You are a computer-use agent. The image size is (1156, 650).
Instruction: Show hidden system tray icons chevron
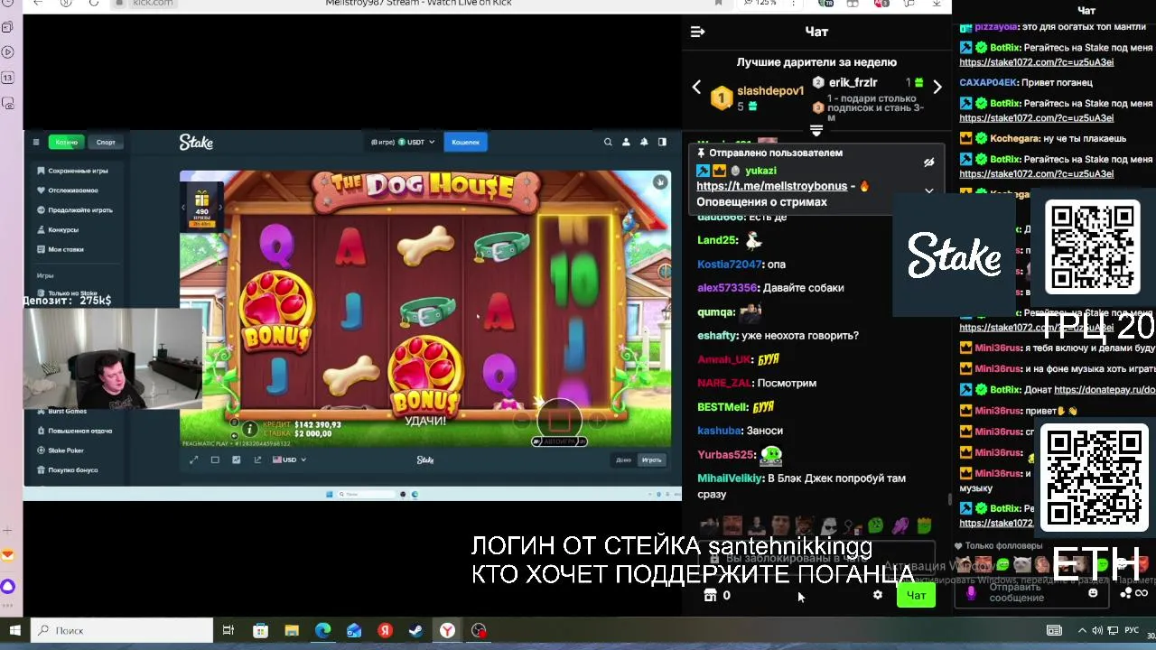point(1082,630)
